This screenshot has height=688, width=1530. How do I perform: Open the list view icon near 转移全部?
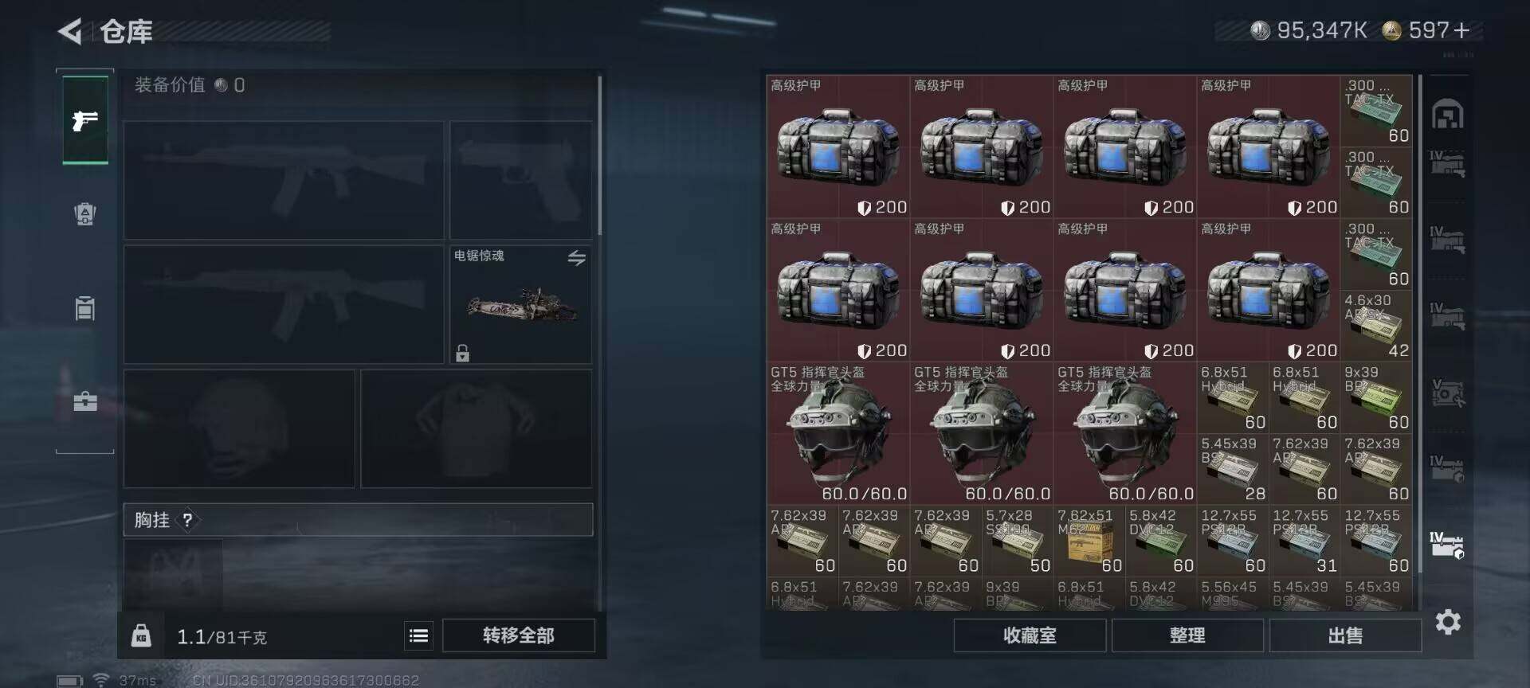[418, 635]
